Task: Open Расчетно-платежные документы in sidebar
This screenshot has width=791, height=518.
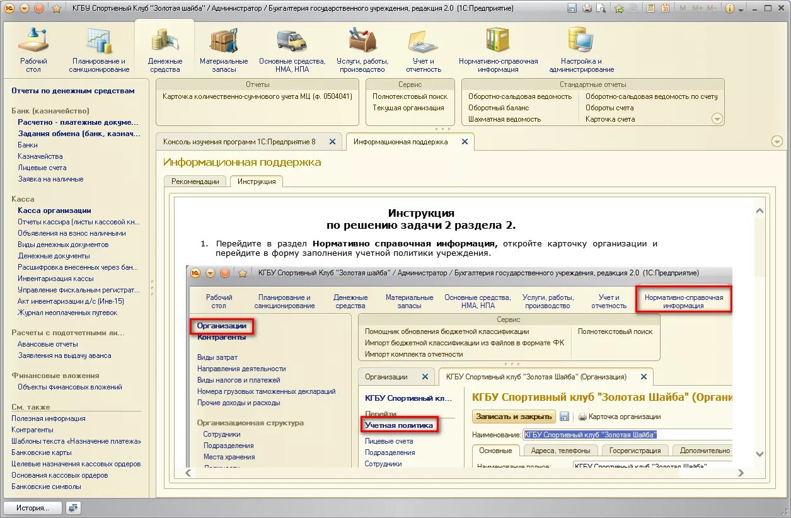Action: tap(78, 122)
